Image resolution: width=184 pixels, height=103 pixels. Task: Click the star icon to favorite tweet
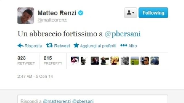[76, 45]
